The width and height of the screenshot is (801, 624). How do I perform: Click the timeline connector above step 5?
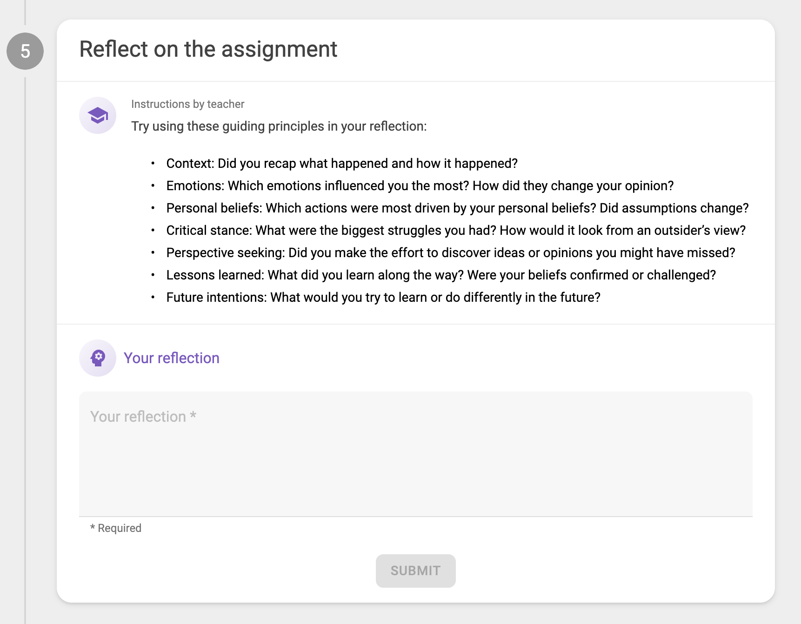(x=25, y=12)
